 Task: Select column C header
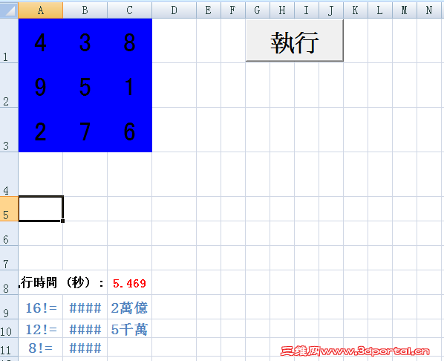pos(130,10)
